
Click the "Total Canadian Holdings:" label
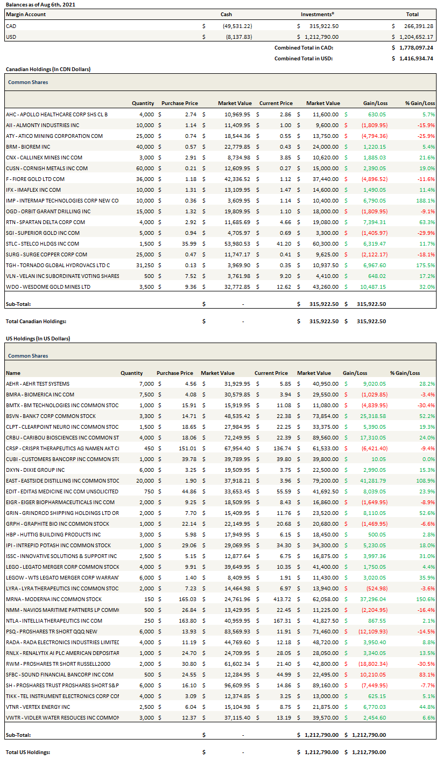click(36, 321)
